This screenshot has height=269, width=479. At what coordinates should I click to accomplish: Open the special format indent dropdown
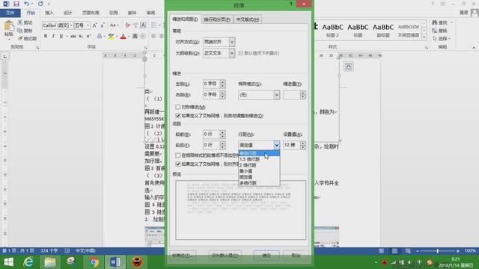coord(276,95)
